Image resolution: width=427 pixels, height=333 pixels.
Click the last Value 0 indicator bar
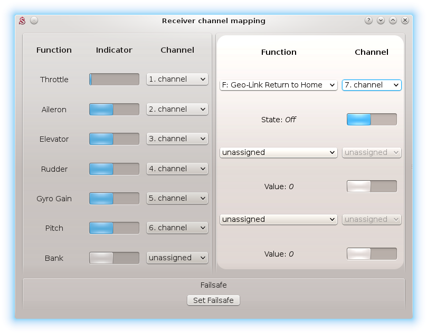372,254
